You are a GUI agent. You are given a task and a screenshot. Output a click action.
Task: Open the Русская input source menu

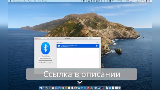click(x=133, y=1)
